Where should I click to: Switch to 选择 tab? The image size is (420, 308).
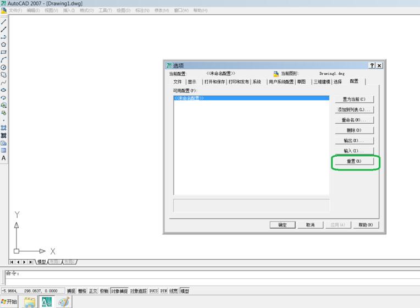[x=338, y=82]
